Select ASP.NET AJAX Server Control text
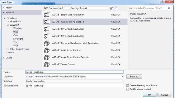 tap(66, 50)
